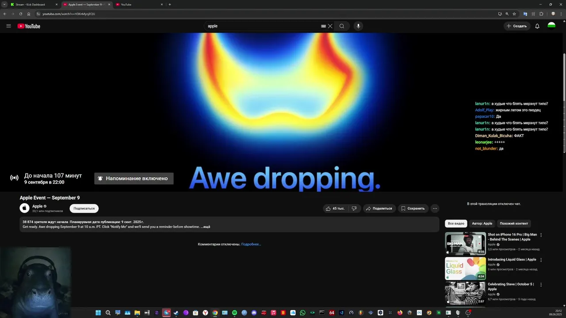Image resolution: width=566 pixels, height=318 pixels.
Task: Go to the YouTube home logo
Action: click(x=29, y=26)
